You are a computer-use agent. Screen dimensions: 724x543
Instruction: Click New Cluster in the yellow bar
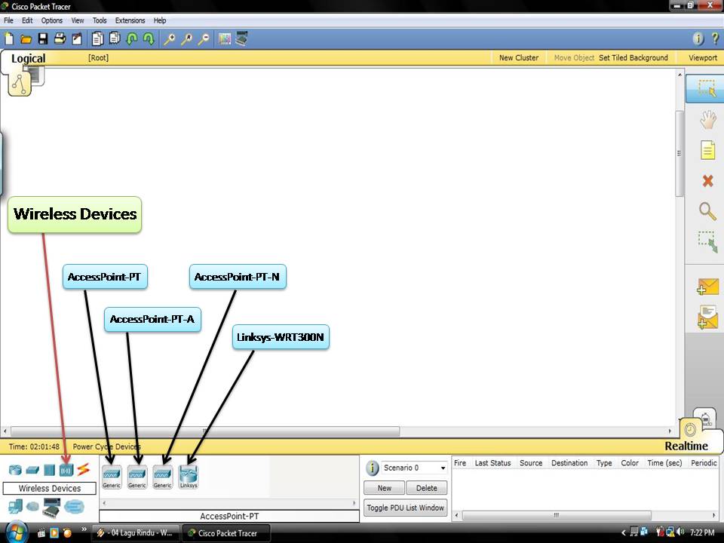click(519, 58)
